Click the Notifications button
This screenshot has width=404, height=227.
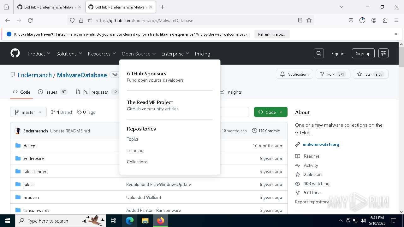(x=294, y=74)
